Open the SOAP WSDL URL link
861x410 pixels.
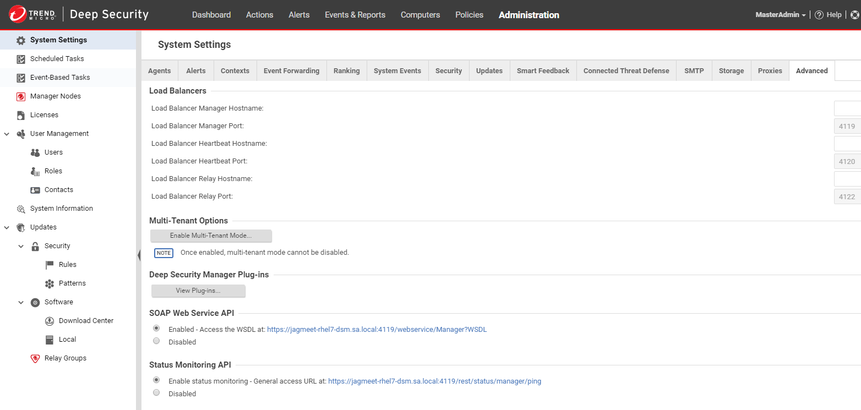[377, 330]
